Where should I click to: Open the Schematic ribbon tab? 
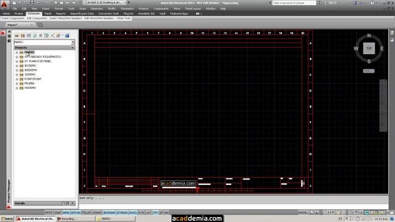coord(33,14)
